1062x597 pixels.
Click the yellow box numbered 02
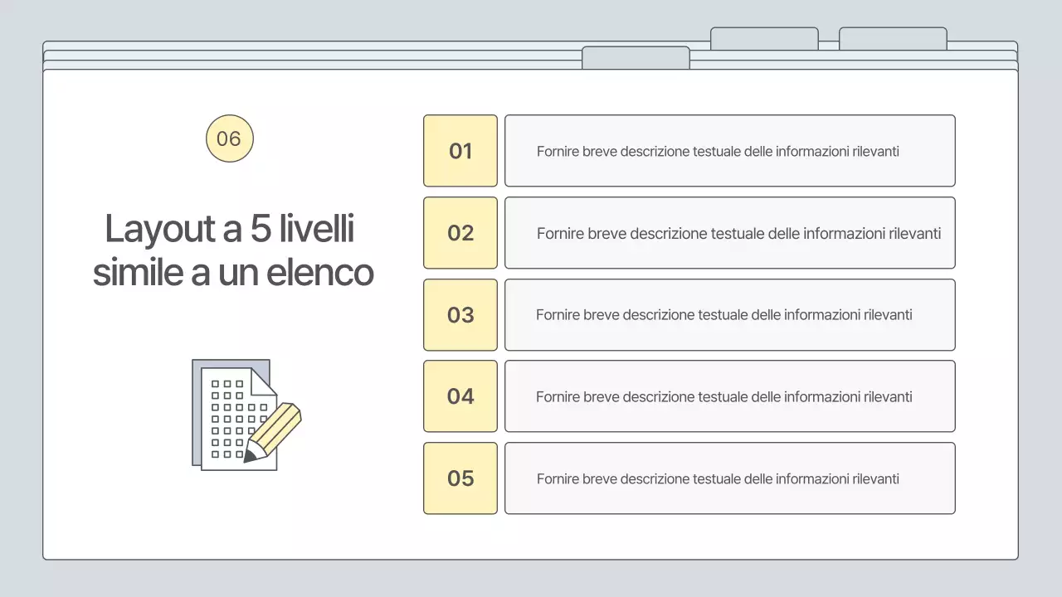coord(460,233)
